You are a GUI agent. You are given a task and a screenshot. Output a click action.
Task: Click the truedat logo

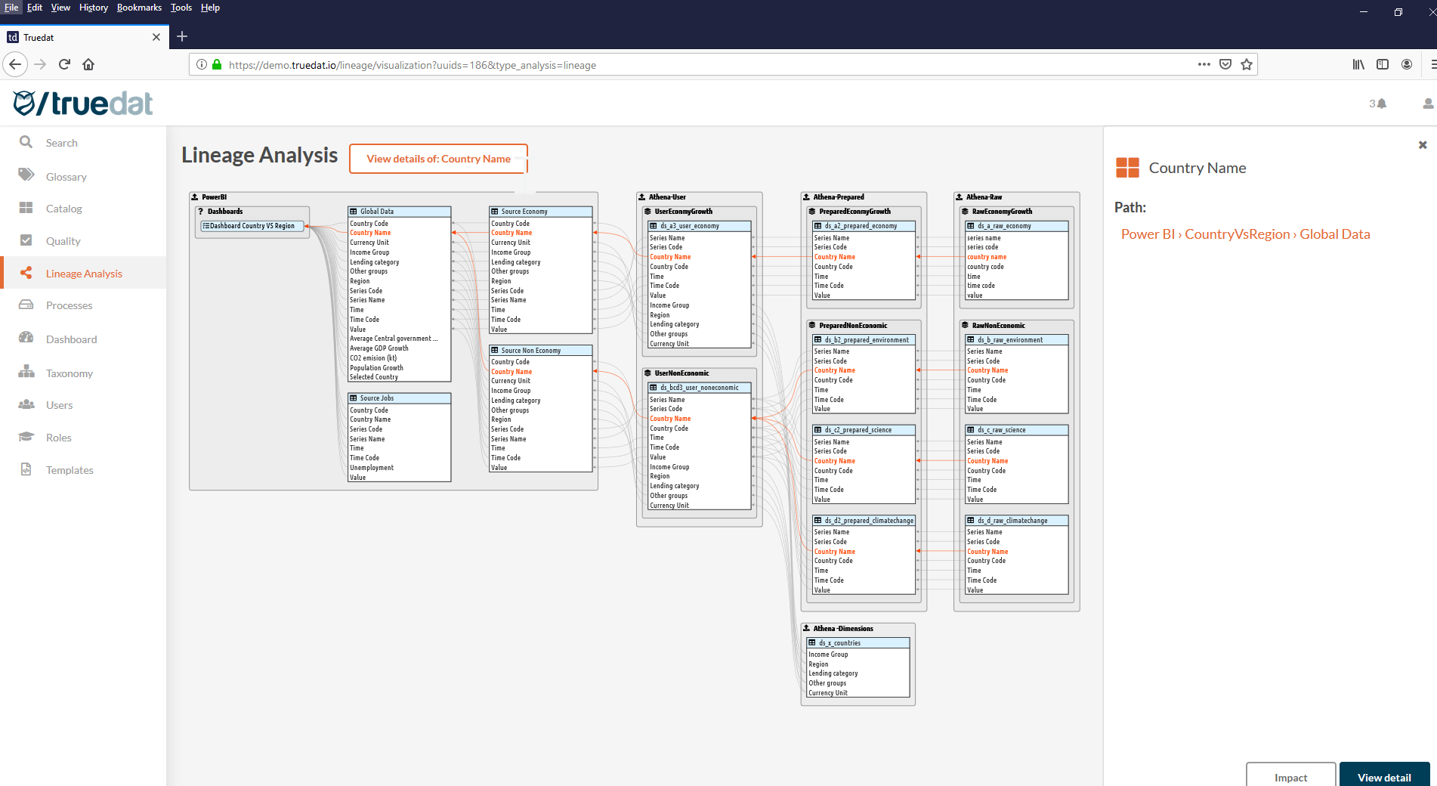pos(83,103)
